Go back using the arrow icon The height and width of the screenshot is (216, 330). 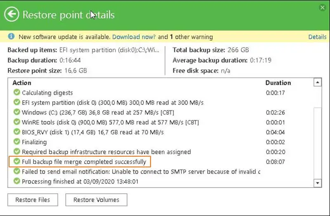click(x=12, y=14)
